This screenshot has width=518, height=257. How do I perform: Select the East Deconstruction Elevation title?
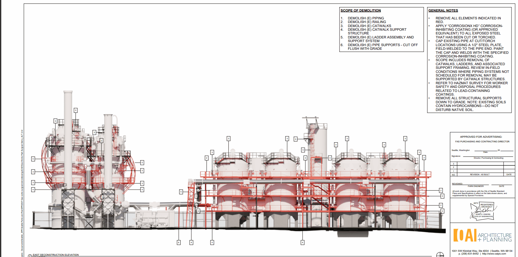(x=55, y=255)
